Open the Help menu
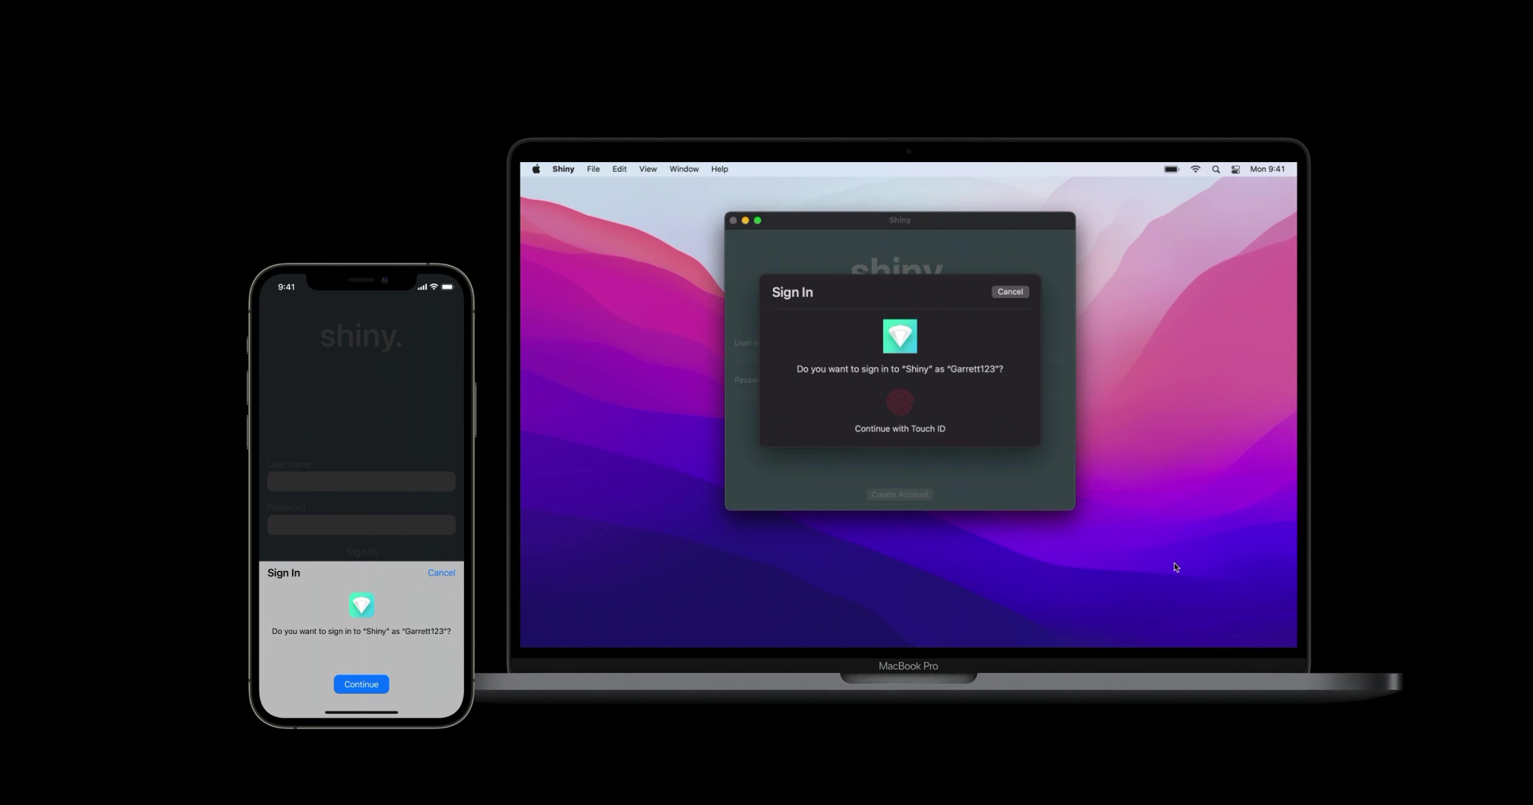This screenshot has height=805, width=1533. coord(719,169)
